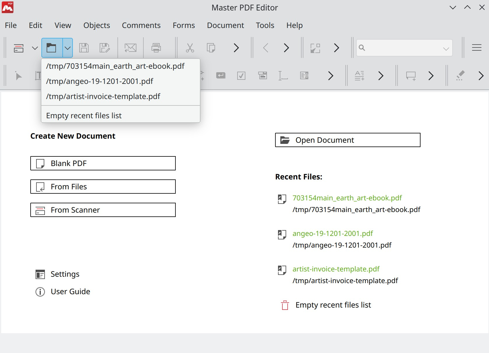Screen dimensions: 489x353
Task: Open the User Guide link
Action: tap(63, 292)
